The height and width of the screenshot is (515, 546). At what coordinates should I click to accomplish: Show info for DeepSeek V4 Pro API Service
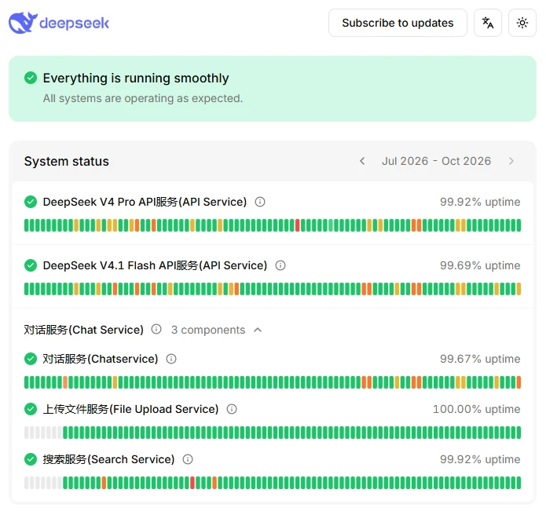click(x=260, y=202)
